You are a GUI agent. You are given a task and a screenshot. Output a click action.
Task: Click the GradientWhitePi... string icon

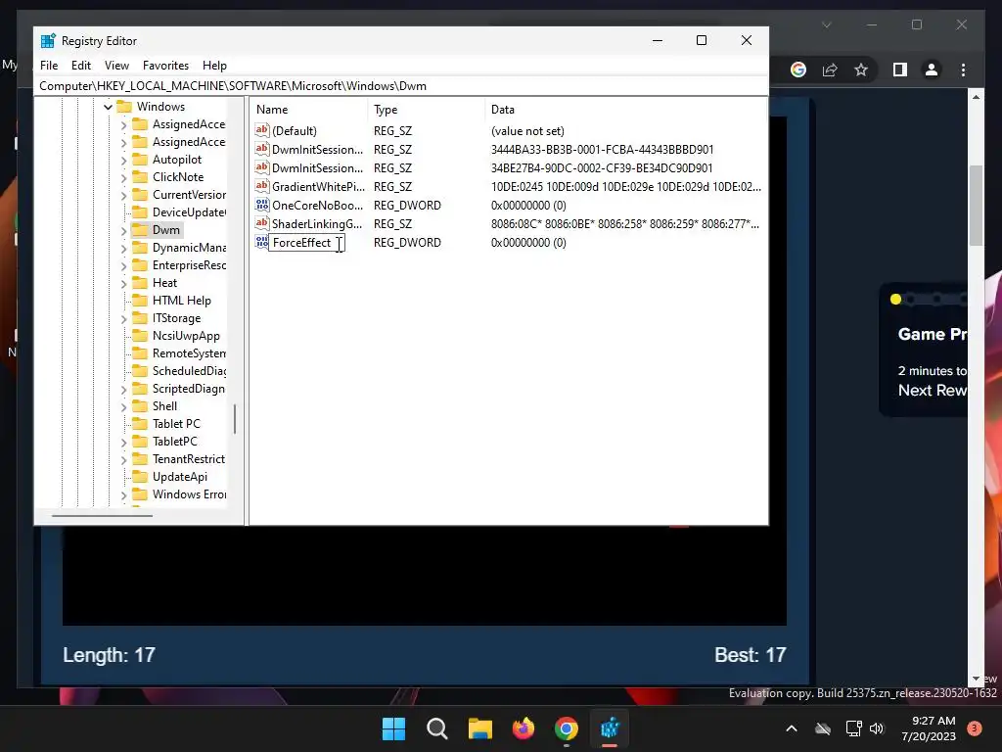[x=262, y=186]
